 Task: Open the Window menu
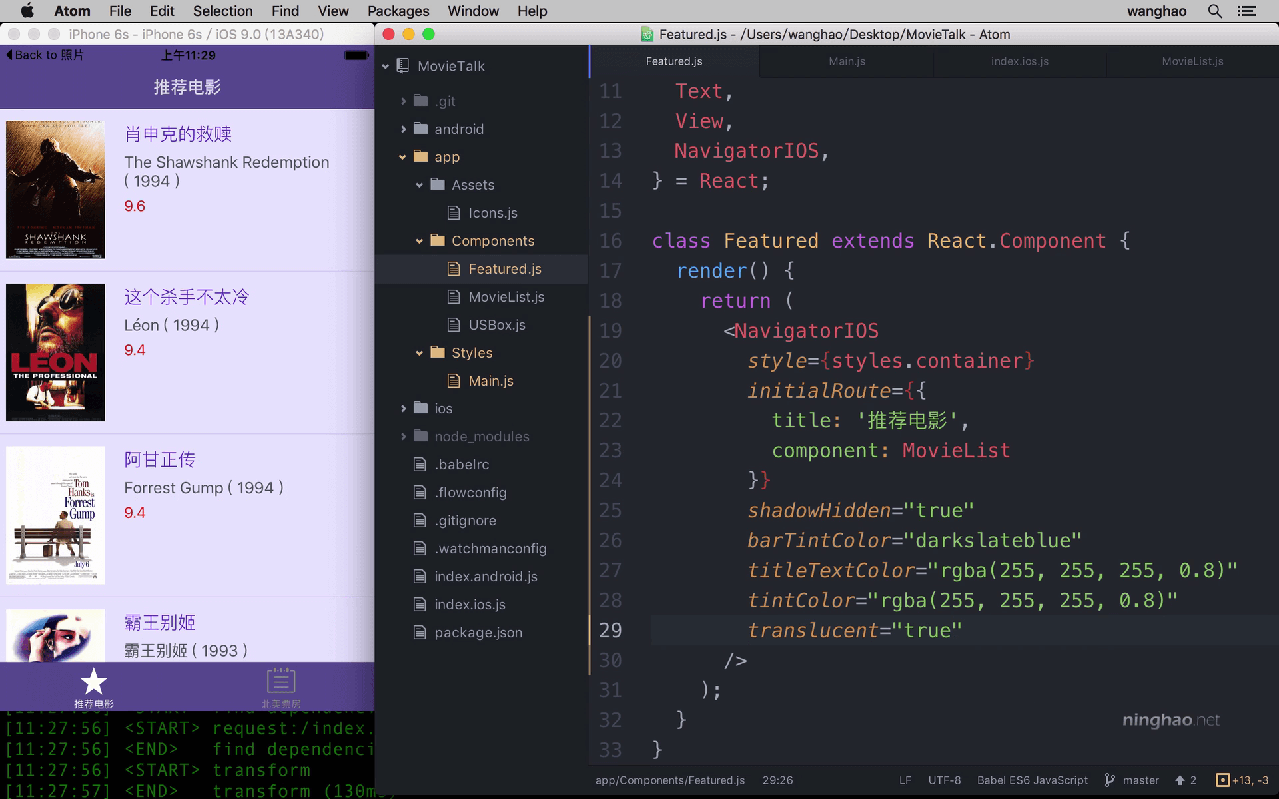[x=473, y=11]
